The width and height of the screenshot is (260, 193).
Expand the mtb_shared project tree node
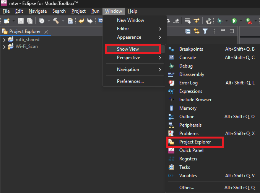tap(4, 40)
